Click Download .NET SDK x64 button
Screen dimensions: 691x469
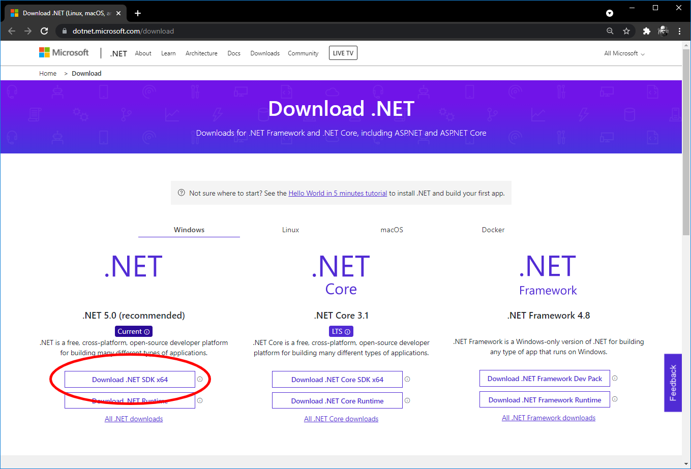pos(130,380)
